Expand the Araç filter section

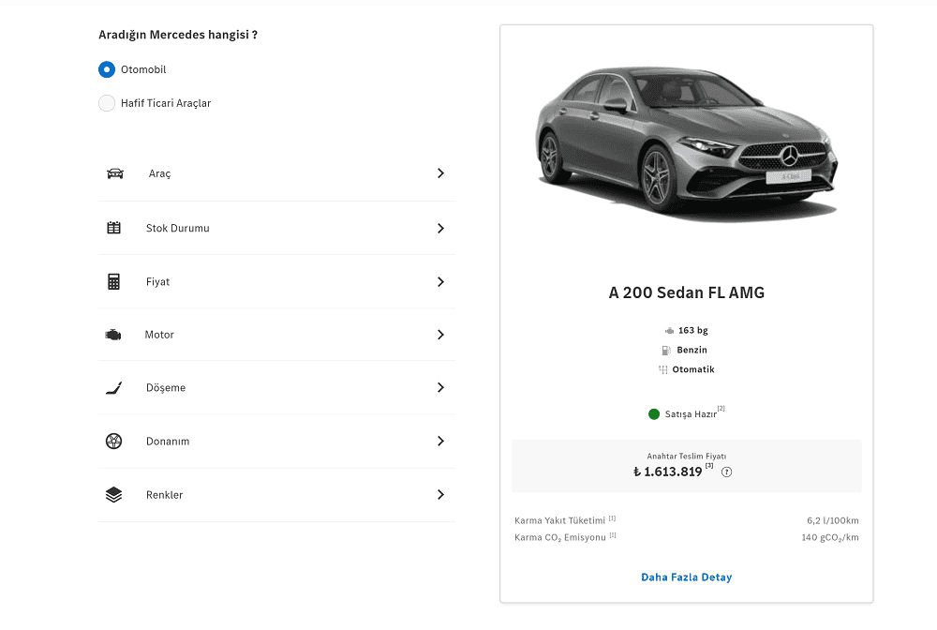440,173
